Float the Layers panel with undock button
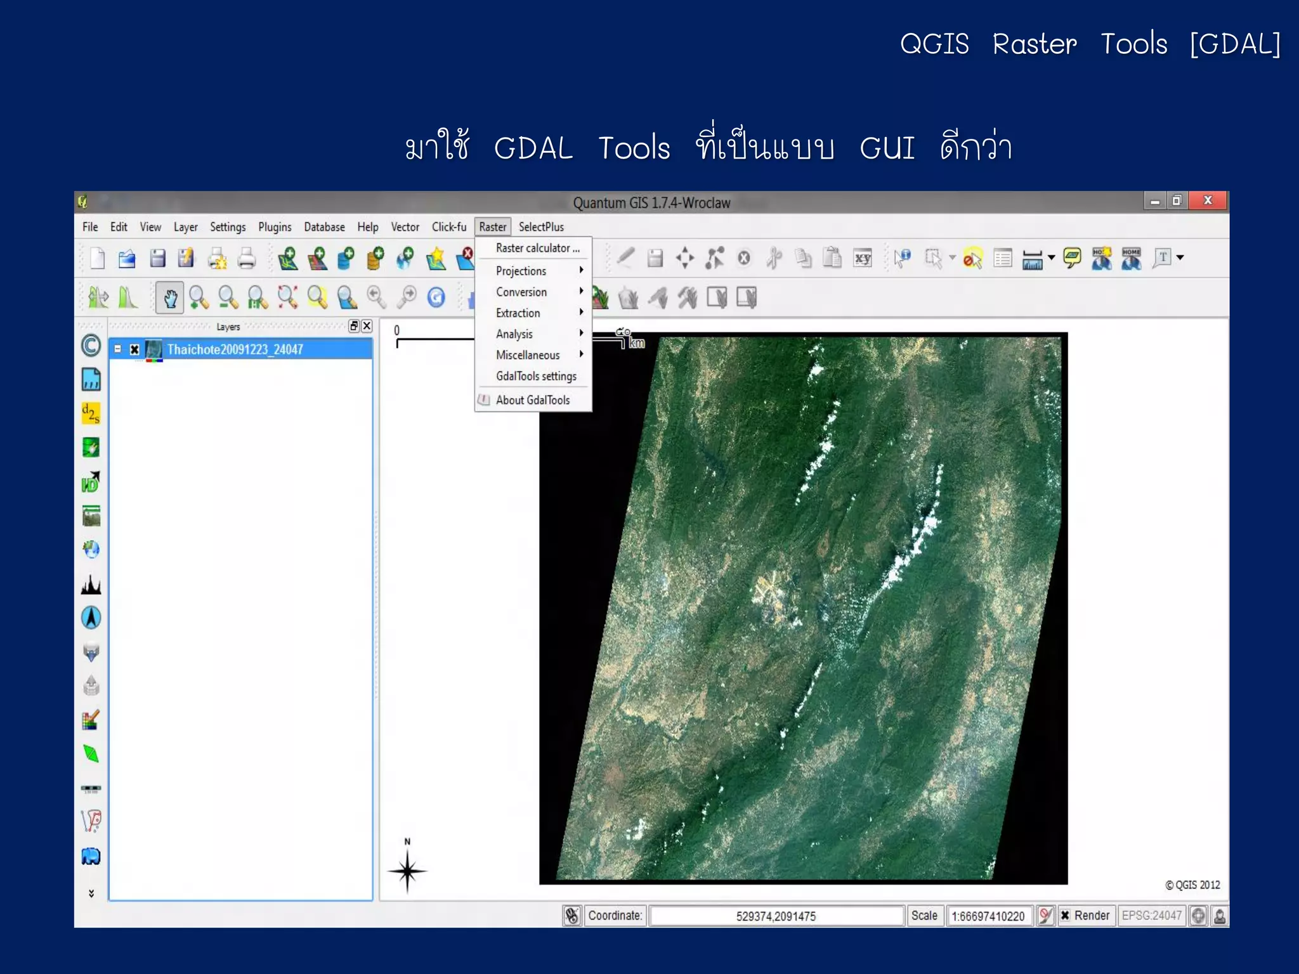 [x=354, y=326]
